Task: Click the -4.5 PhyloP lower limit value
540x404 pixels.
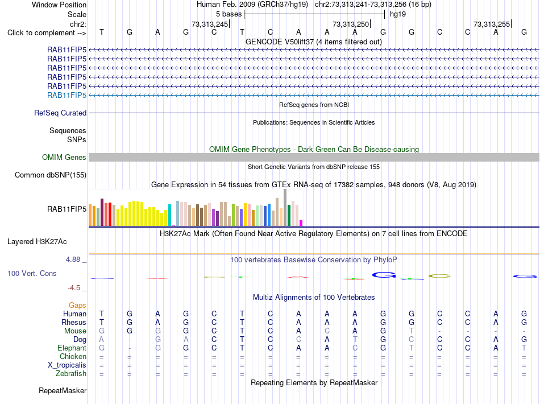Action: tap(74, 287)
